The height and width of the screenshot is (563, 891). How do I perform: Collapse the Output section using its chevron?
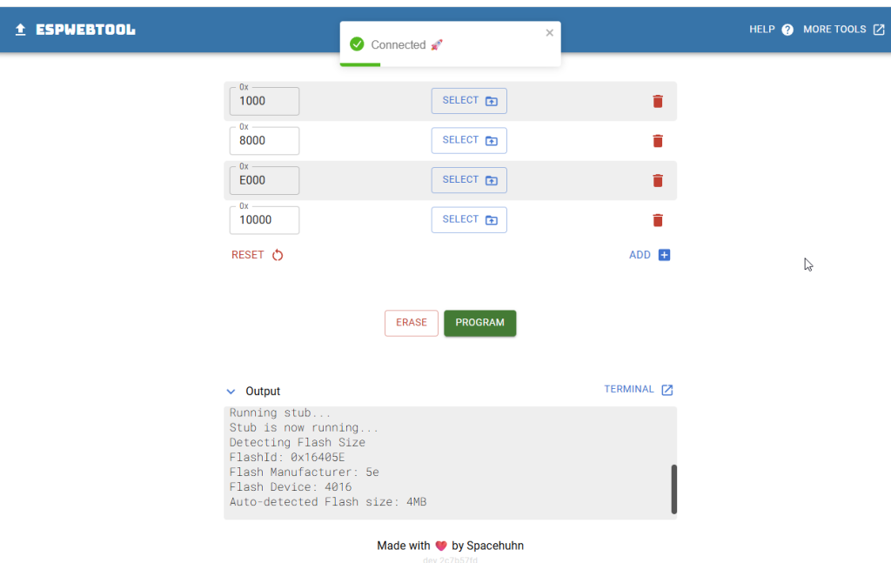(x=231, y=391)
